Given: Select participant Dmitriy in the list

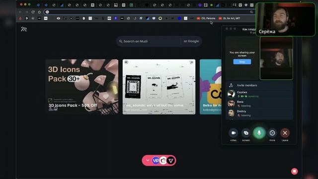Looking at the screenshot, I should [259, 113].
